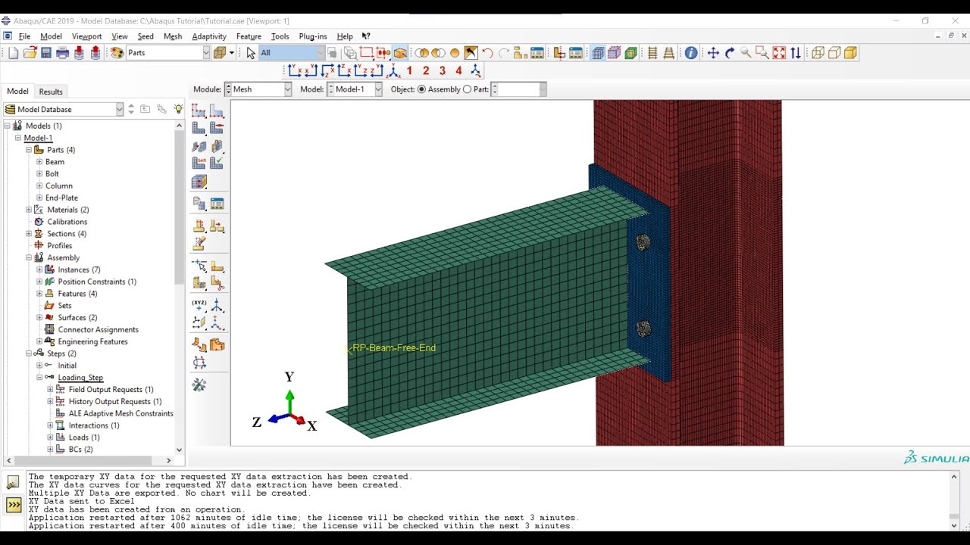
Task: Click the Verify Mesh tool
Action: pos(217,163)
